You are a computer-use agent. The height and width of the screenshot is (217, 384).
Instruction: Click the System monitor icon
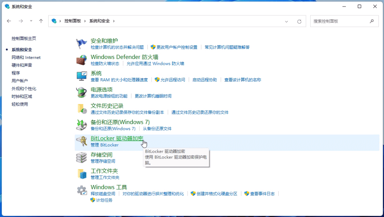point(81,76)
